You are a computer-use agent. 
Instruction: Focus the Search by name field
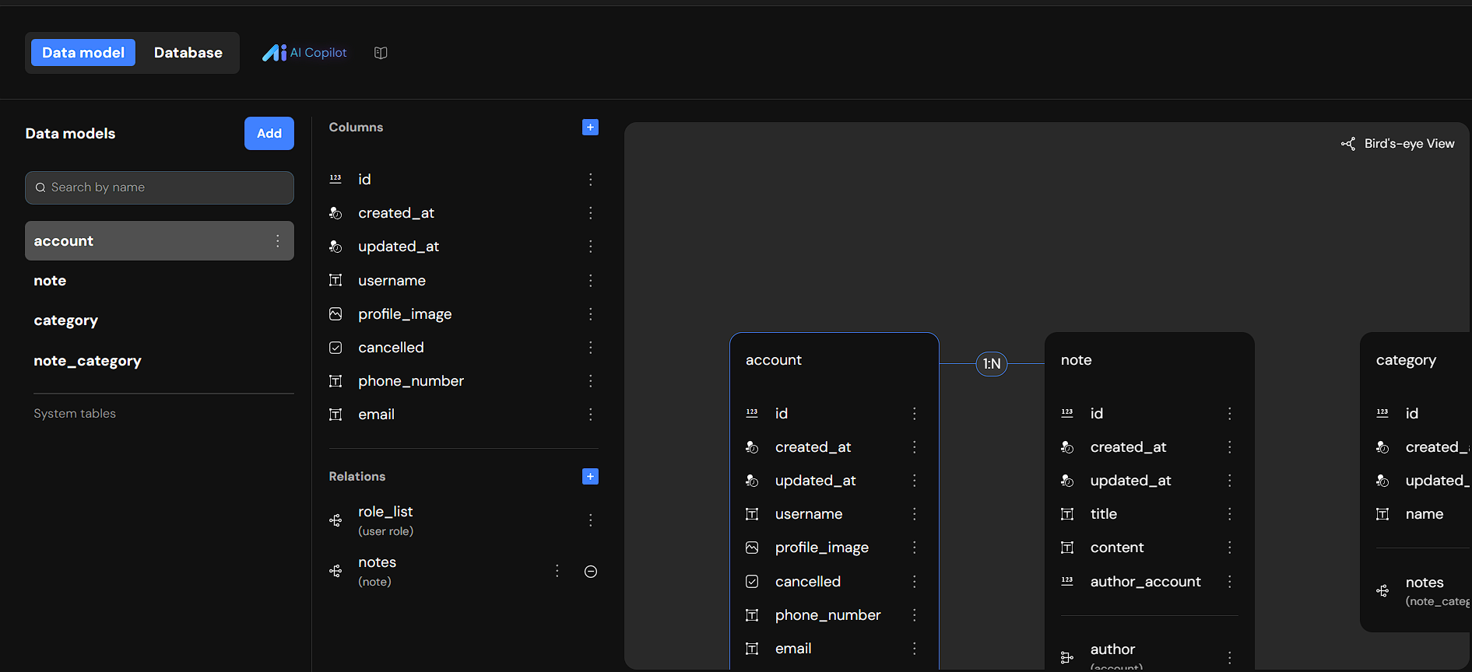pyautogui.click(x=160, y=187)
